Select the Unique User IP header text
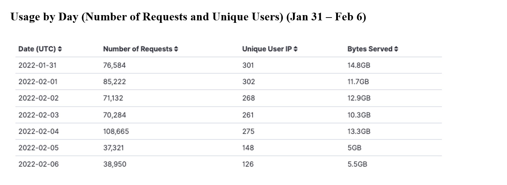This screenshot has height=185, width=507. tap(267, 49)
